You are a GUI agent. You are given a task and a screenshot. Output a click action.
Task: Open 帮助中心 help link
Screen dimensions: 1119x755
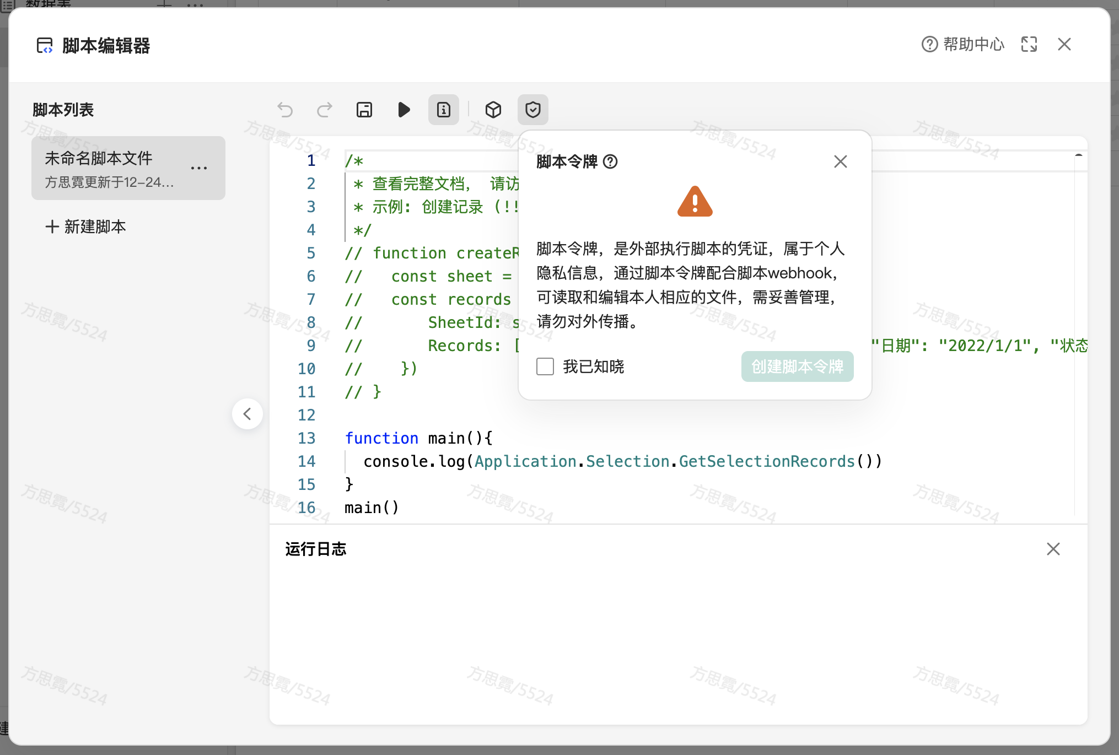click(x=963, y=44)
